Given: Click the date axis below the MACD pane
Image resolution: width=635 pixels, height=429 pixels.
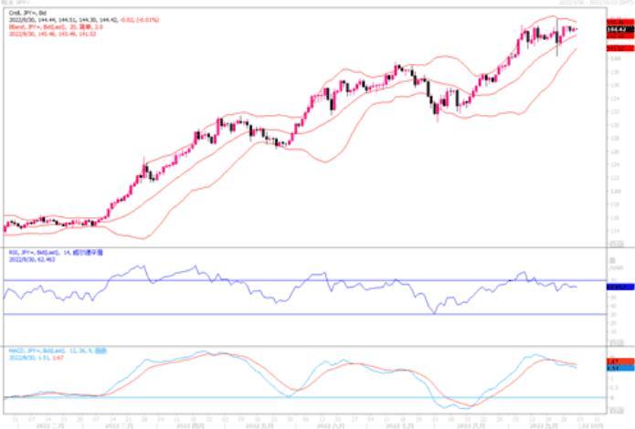Looking at the screenshot, I should pos(305,422).
